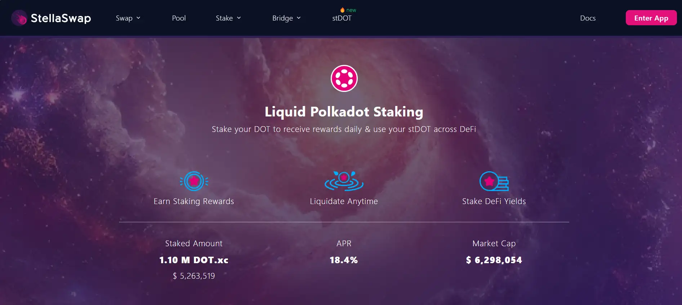
Task: Go to the stDOT menu item
Action: click(342, 18)
